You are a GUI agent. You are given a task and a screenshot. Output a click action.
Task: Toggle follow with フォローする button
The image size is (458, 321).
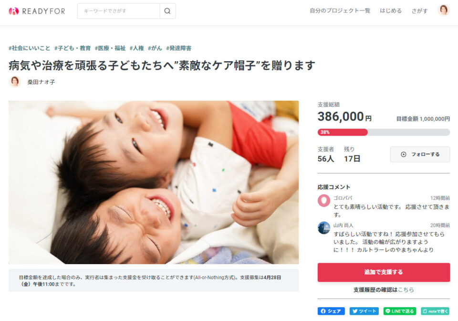(x=420, y=154)
